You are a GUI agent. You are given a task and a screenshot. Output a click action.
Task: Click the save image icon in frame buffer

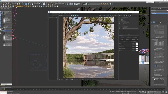100,16
